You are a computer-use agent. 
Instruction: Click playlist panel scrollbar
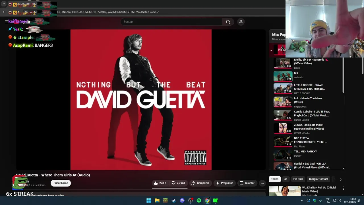pos(343,75)
